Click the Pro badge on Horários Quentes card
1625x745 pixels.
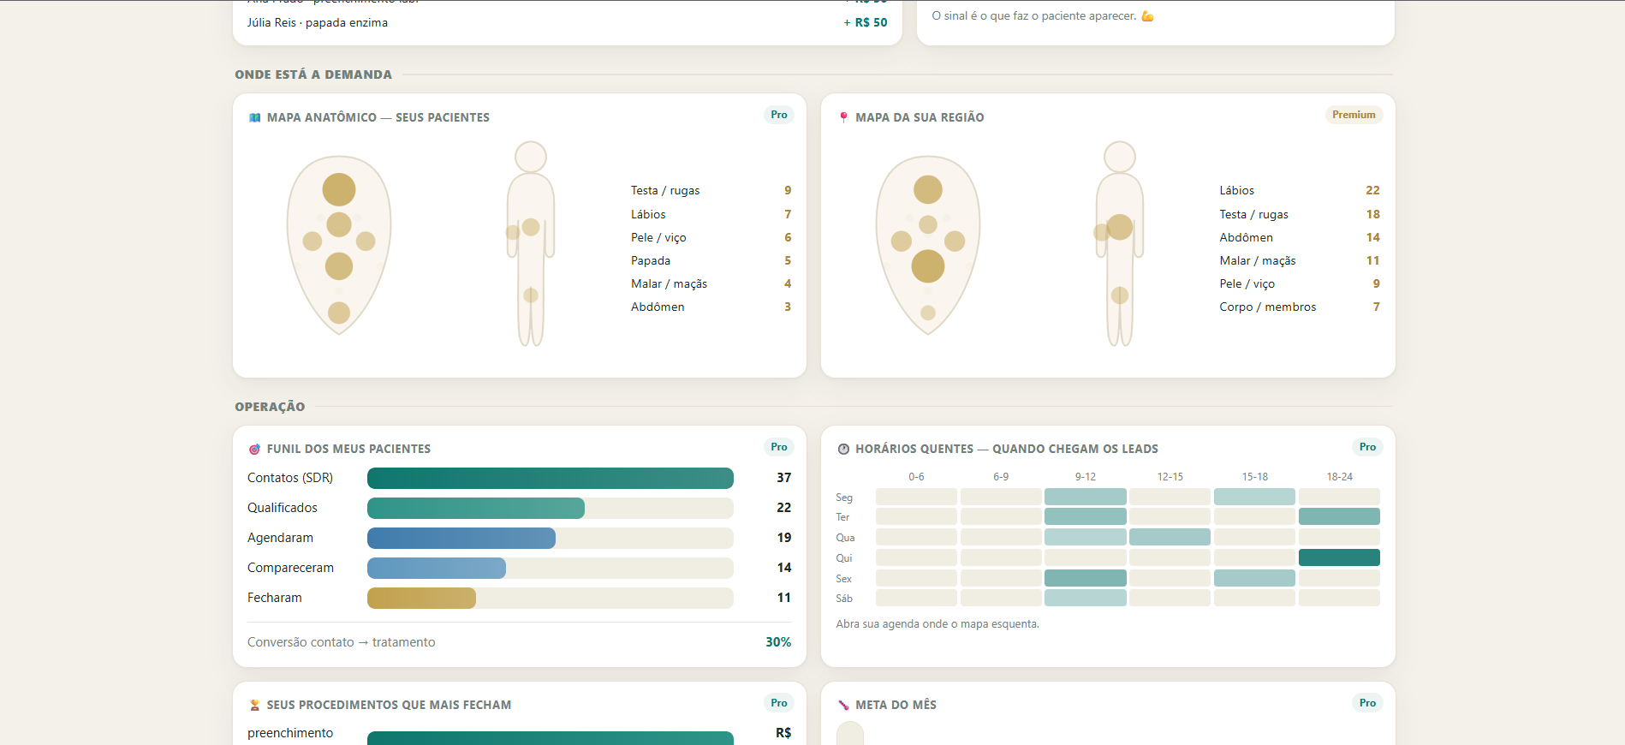point(1367,447)
